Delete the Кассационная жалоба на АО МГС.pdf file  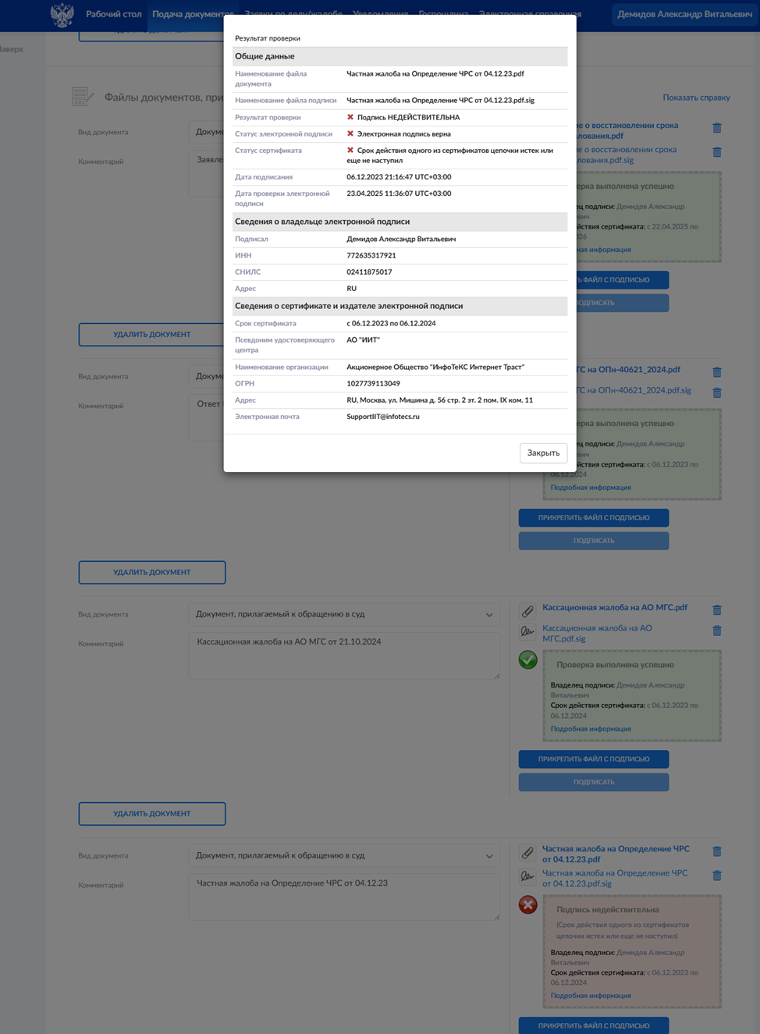716,610
